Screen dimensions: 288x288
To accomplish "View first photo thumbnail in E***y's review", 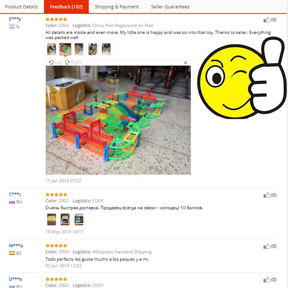I will coord(51,49).
